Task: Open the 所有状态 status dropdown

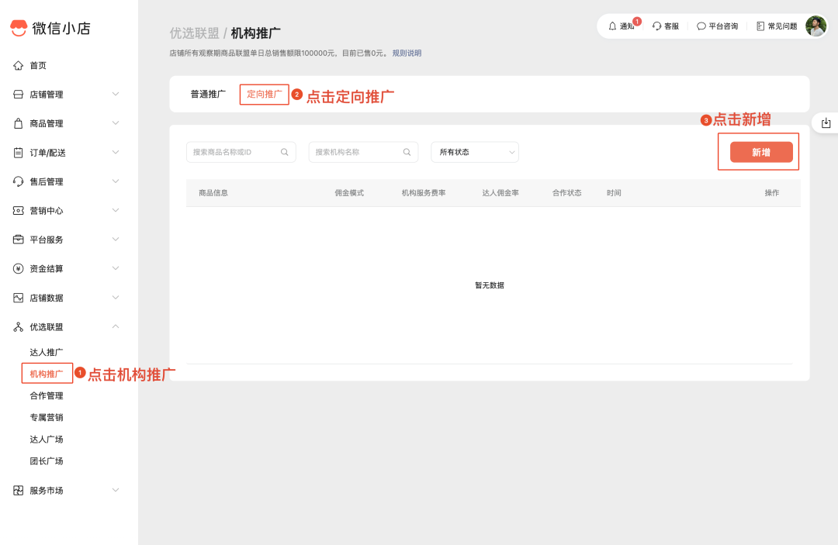Action: pyautogui.click(x=474, y=152)
